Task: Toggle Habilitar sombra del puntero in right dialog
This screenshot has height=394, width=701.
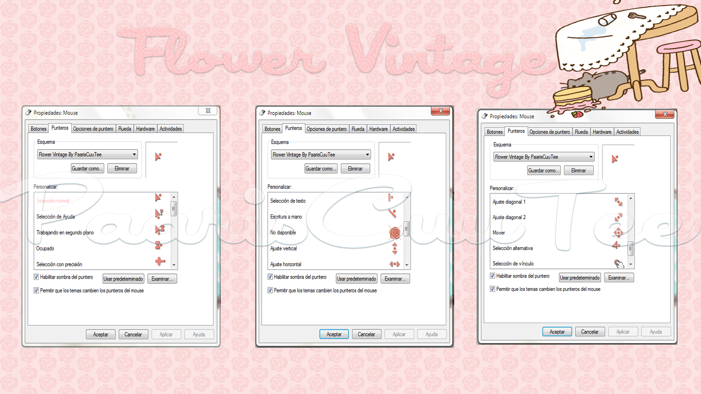Action: pyautogui.click(x=492, y=275)
